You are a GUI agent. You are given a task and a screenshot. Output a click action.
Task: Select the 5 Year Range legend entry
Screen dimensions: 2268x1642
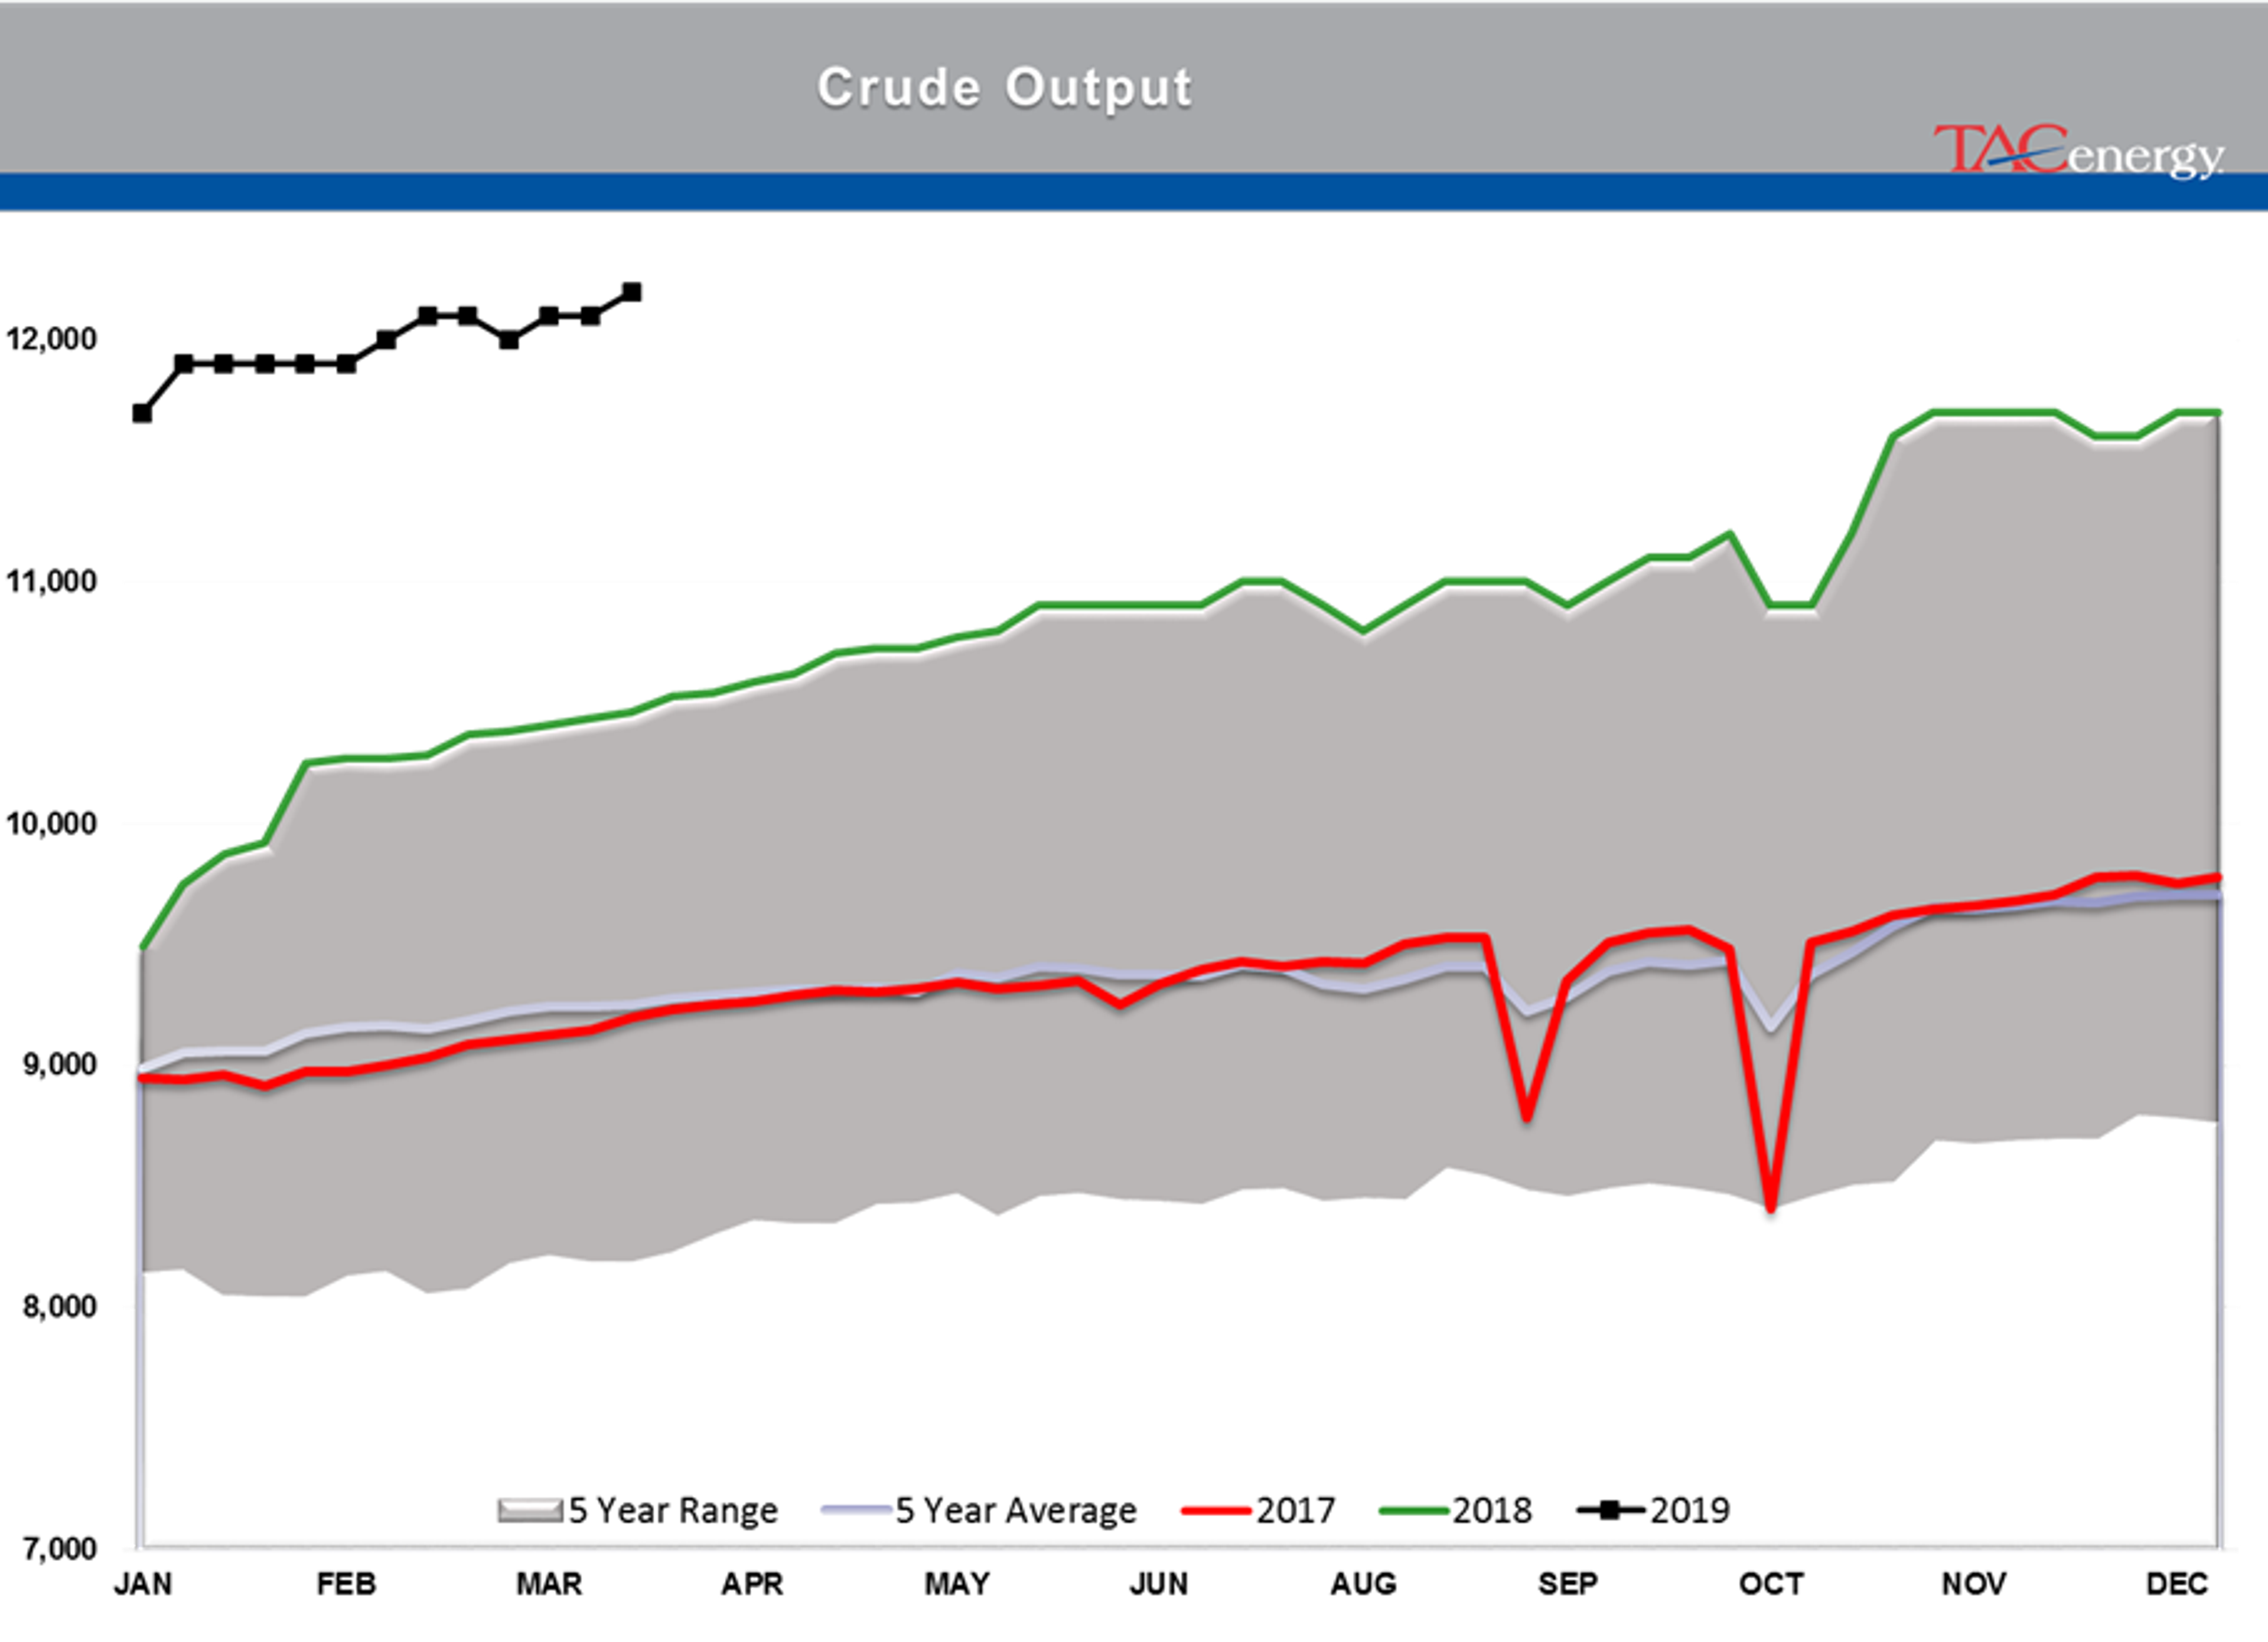tap(637, 1510)
